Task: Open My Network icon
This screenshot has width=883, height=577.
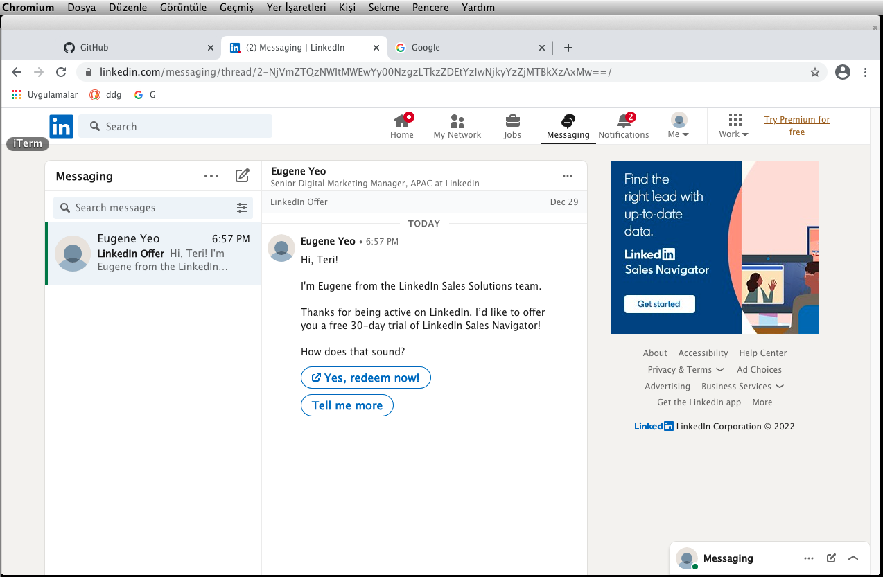Action: click(x=457, y=125)
